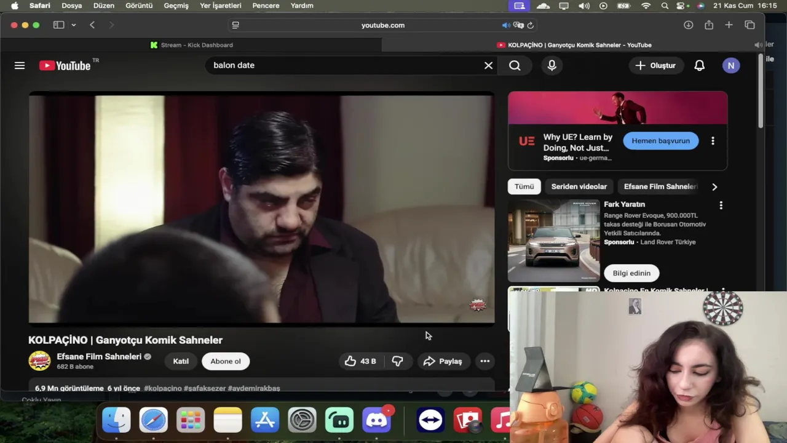Viewport: 787px width, 443px height.
Task: Click the Safari share icon
Action: [709, 25]
